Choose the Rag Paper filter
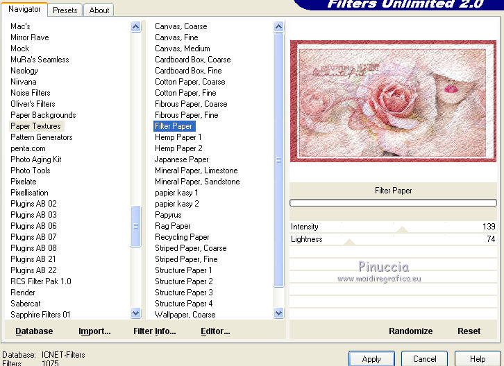This screenshot has height=366, width=504. pyautogui.click(x=173, y=226)
